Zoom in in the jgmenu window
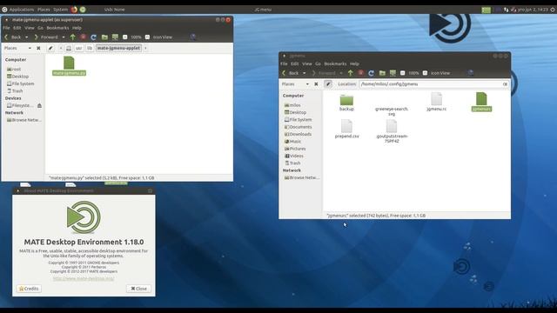This screenshot has height=313, width=557. pyautogui.click(x=425, y=73)
